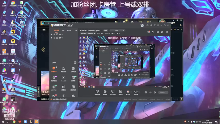Image resolution: width=220 pixels, height=124 pixels.
Task: Open the 百度网盘 desktop shortcut
Action: 13,52
